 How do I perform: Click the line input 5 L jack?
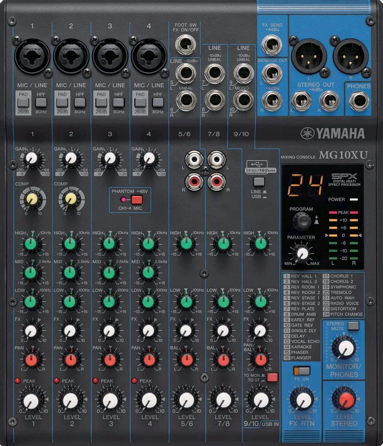[185, 74]
